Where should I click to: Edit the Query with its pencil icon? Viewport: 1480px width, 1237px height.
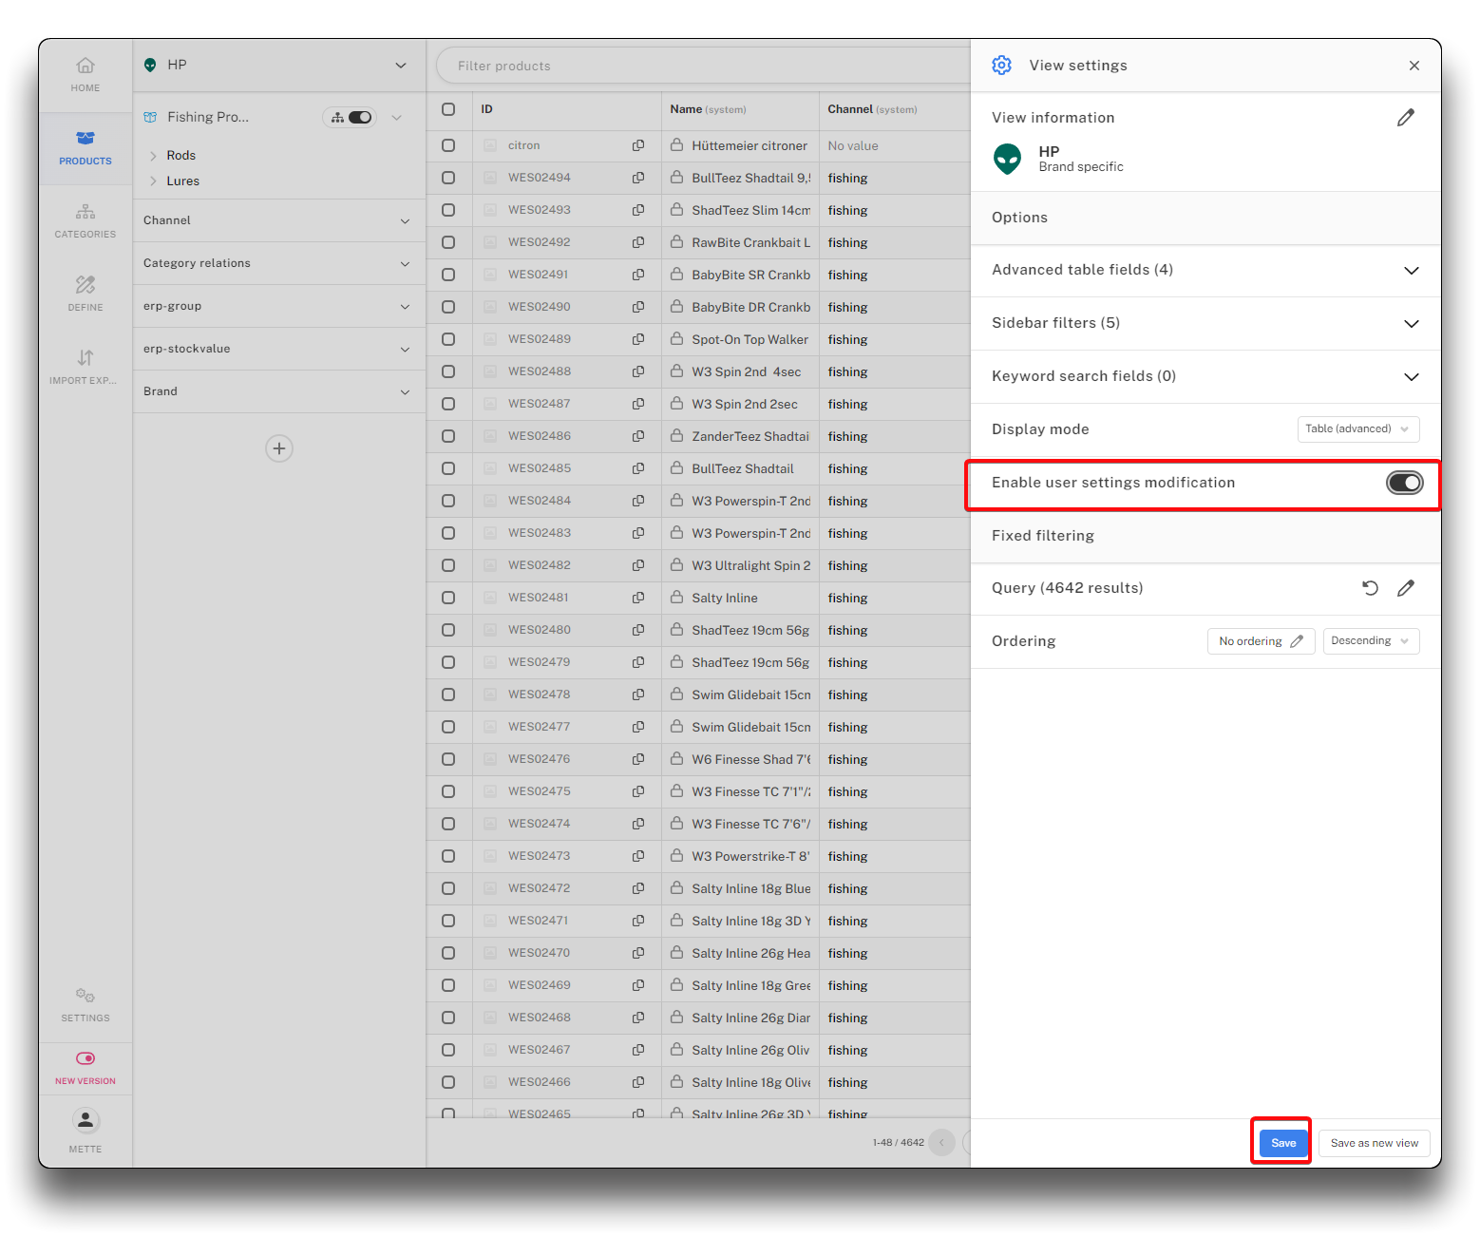click(1406, 588)
